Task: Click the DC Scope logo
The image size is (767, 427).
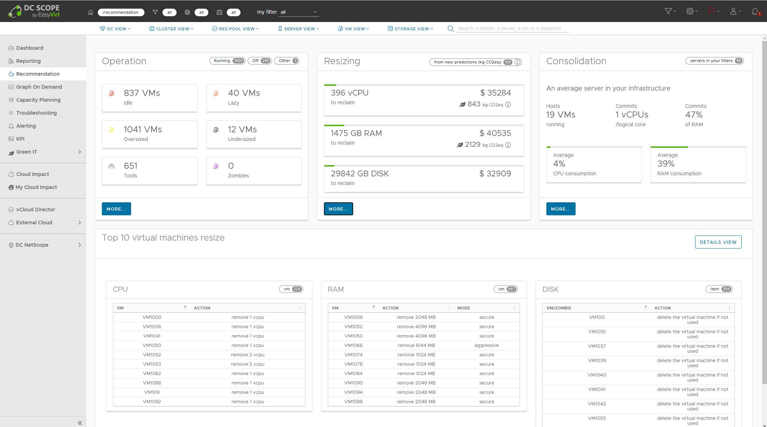Action: (x=34, y=11)
